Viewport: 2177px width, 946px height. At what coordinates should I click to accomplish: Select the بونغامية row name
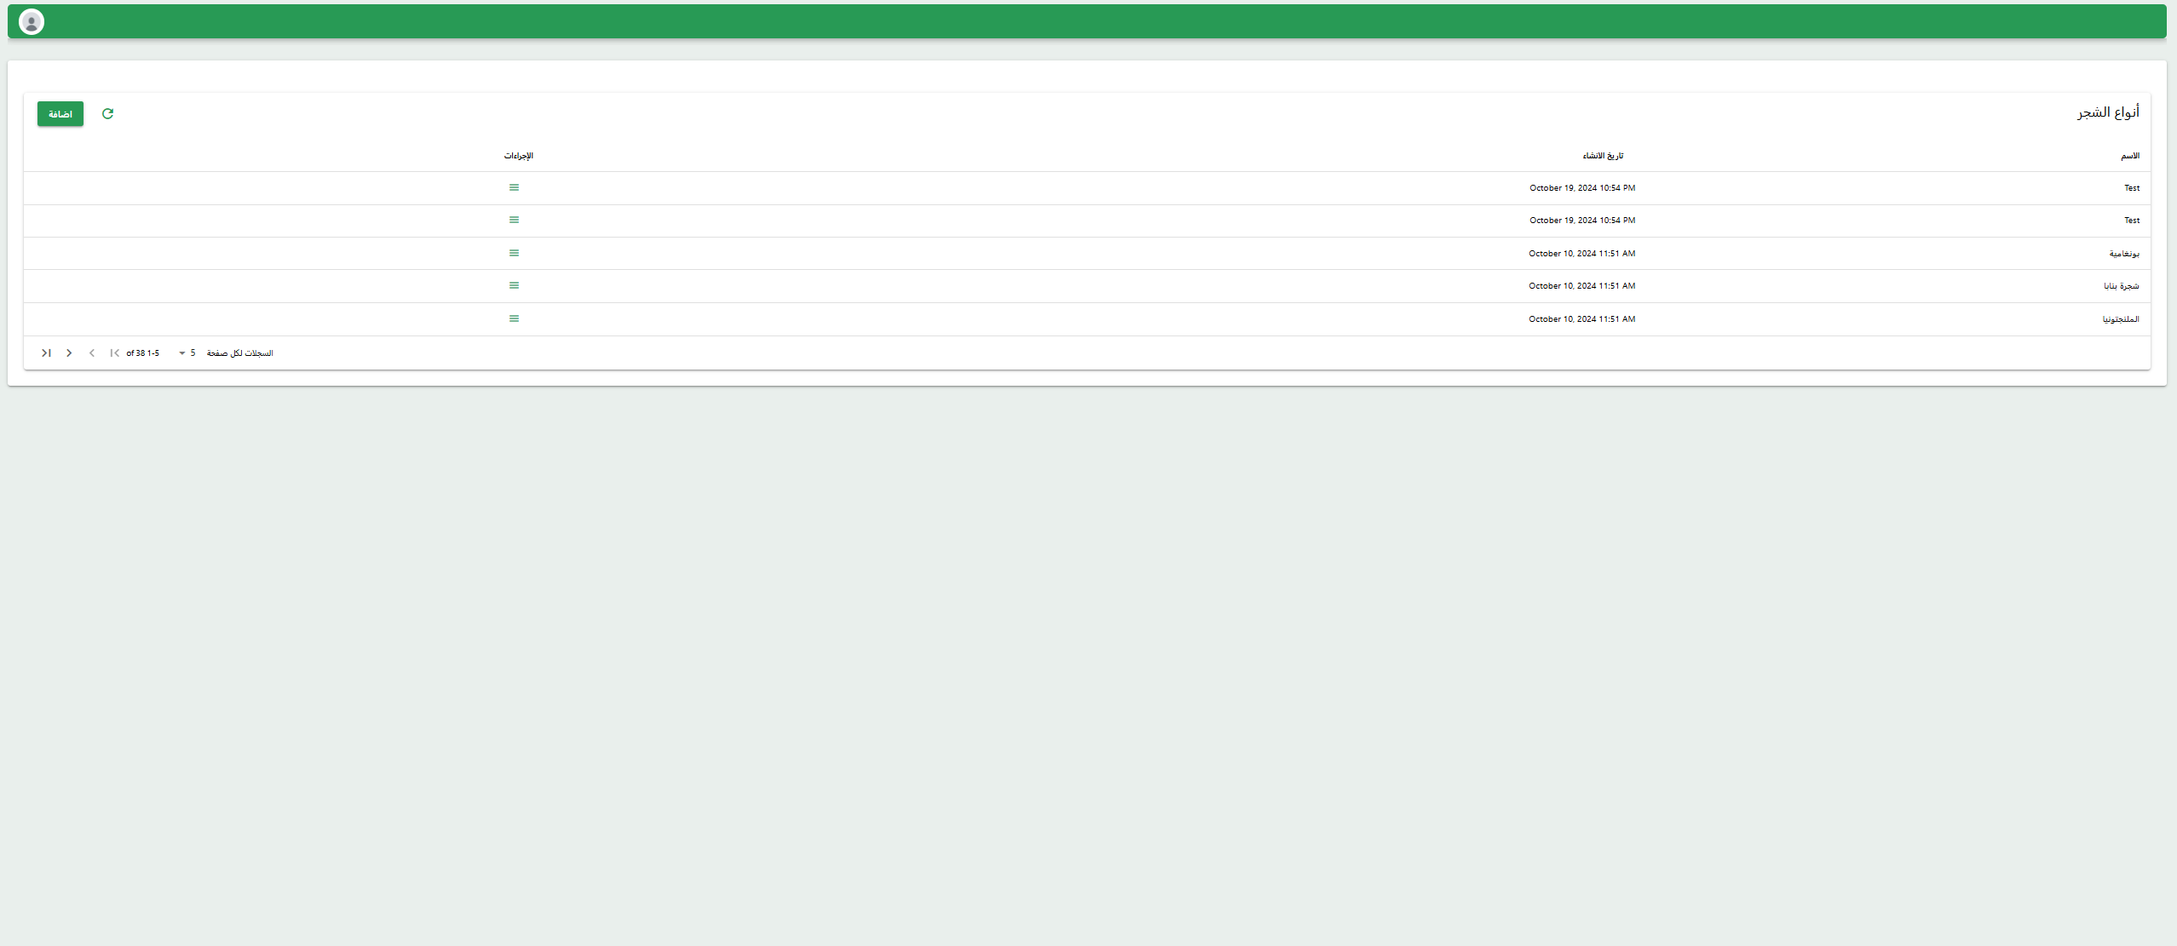click(x=2123, y=254)
